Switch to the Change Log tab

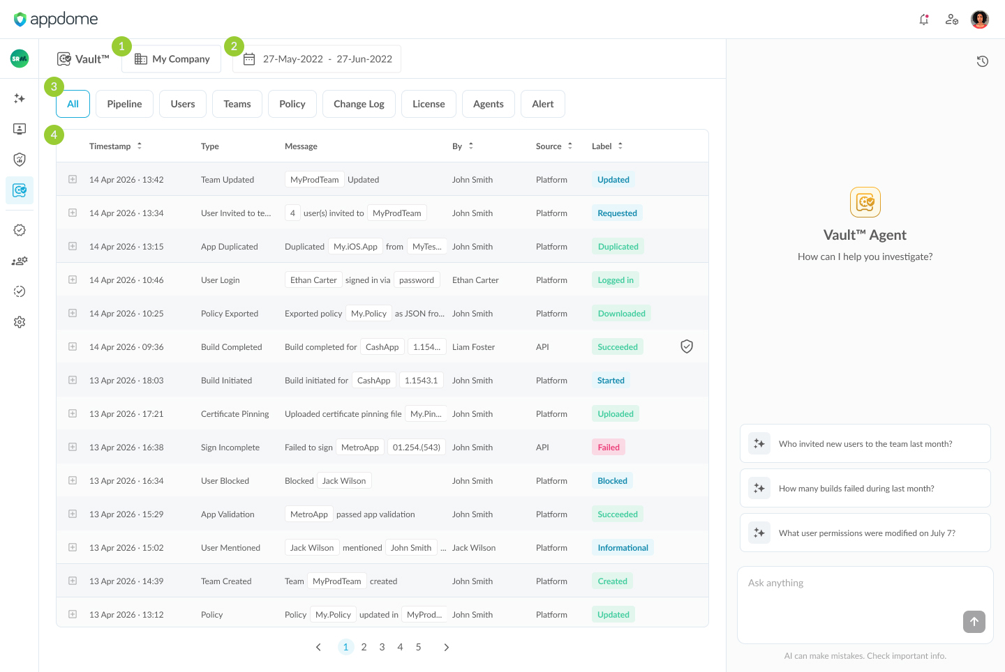(359, 104)
